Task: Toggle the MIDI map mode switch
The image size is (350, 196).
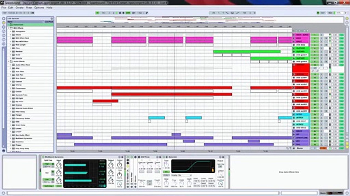Action: pyautogui.click(x=330, y=13)
